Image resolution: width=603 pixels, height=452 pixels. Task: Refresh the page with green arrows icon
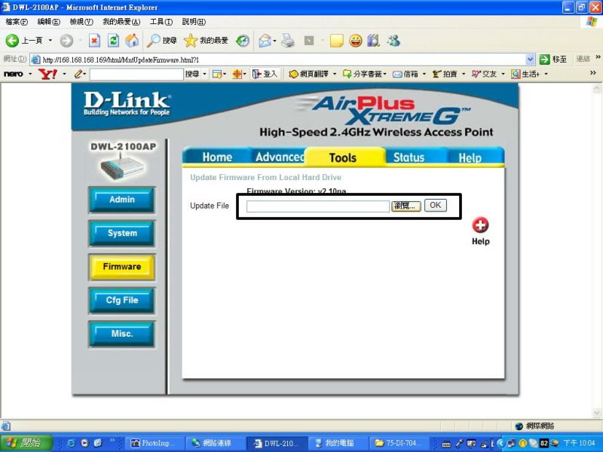[x=113, y=41]
